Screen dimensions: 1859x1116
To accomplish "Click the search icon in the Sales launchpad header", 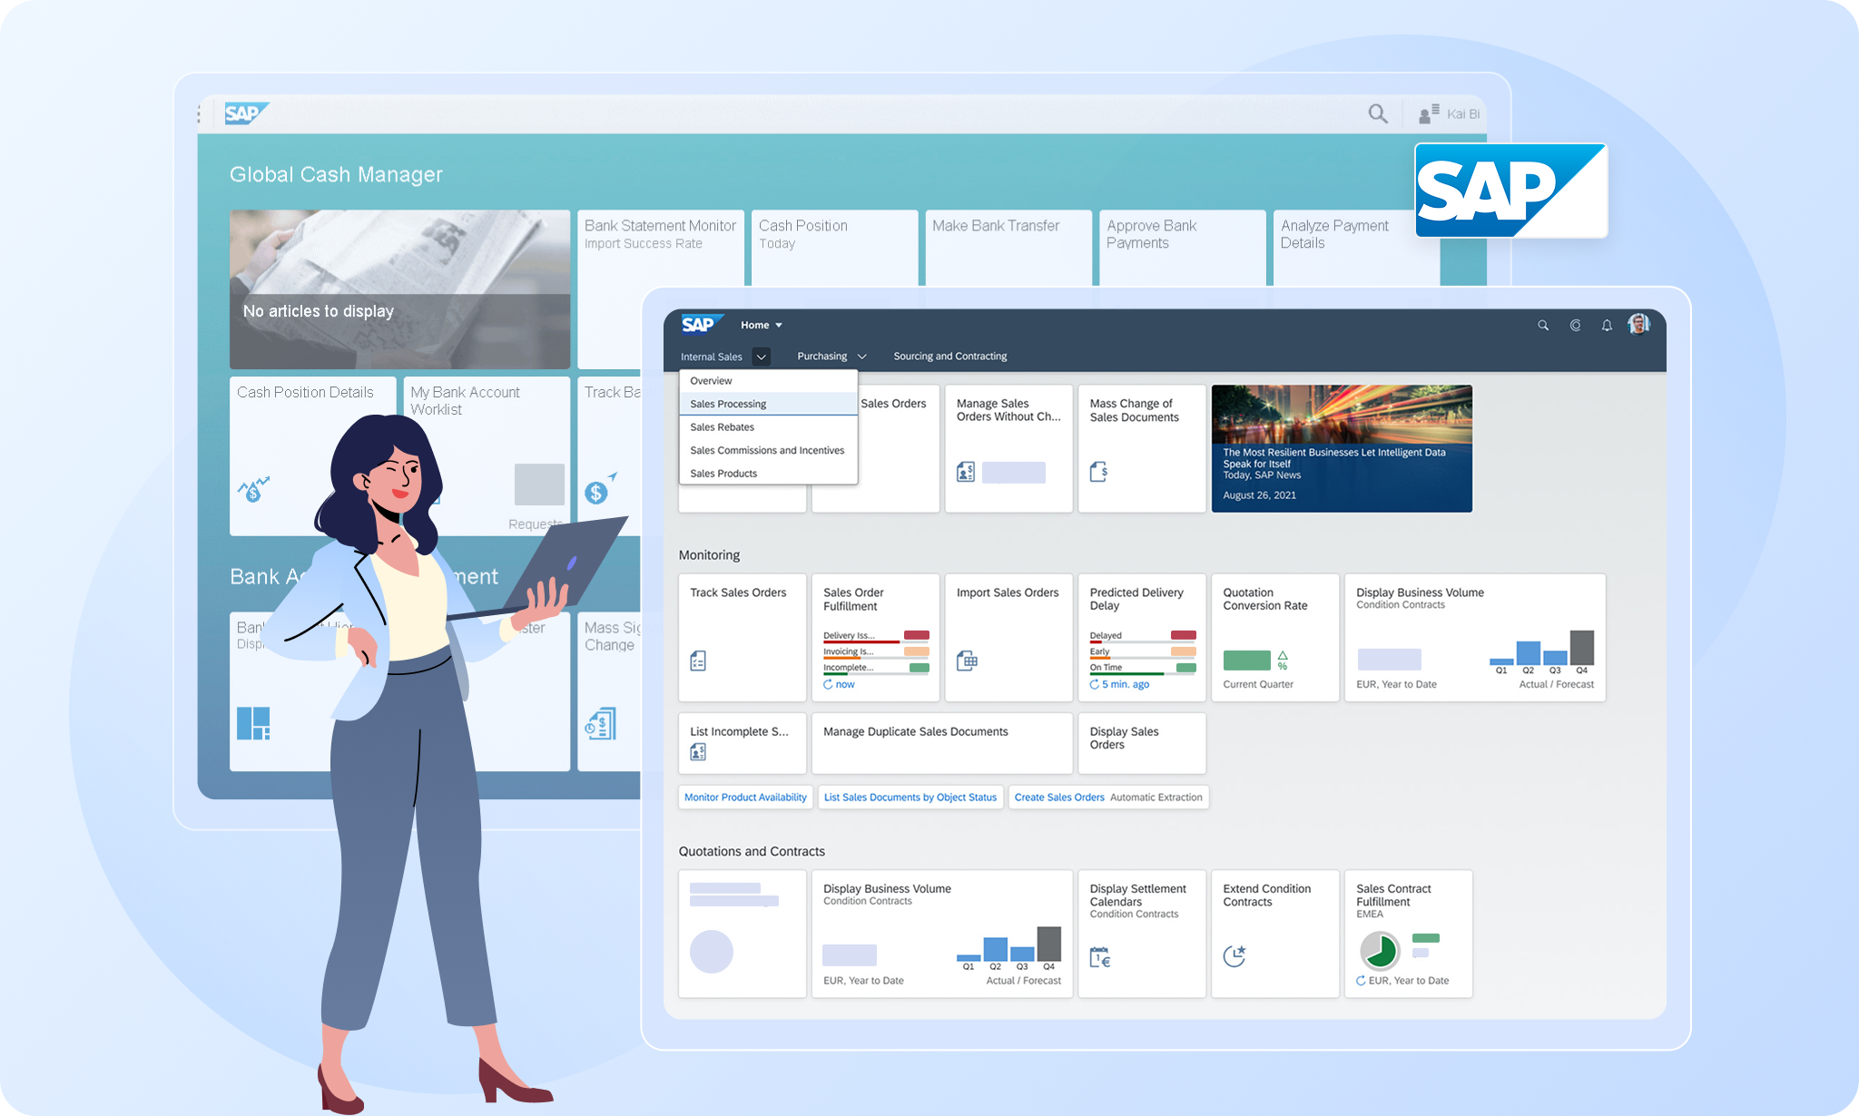I will 1543,325.
